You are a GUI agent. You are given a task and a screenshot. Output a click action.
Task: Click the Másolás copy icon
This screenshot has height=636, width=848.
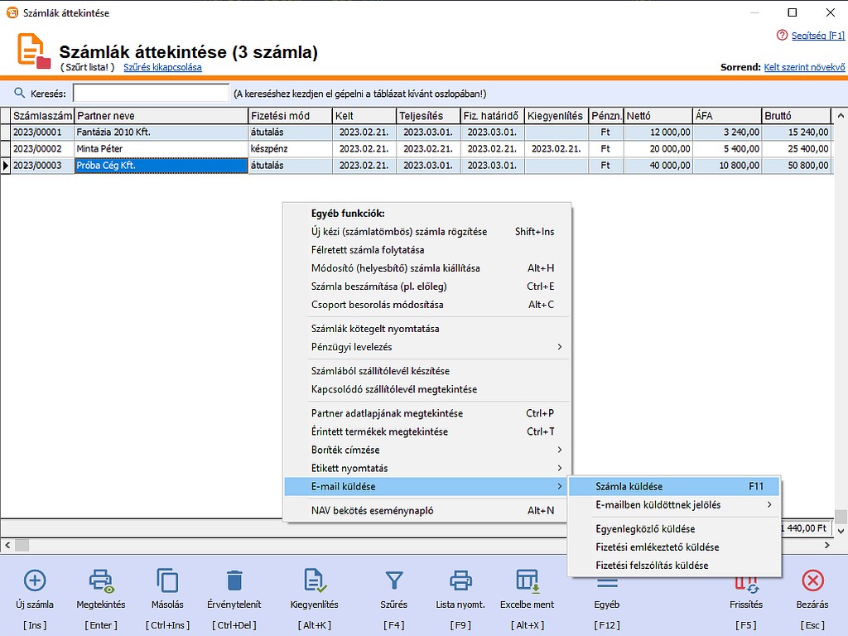pyautogui.click(x=167, y=581)
